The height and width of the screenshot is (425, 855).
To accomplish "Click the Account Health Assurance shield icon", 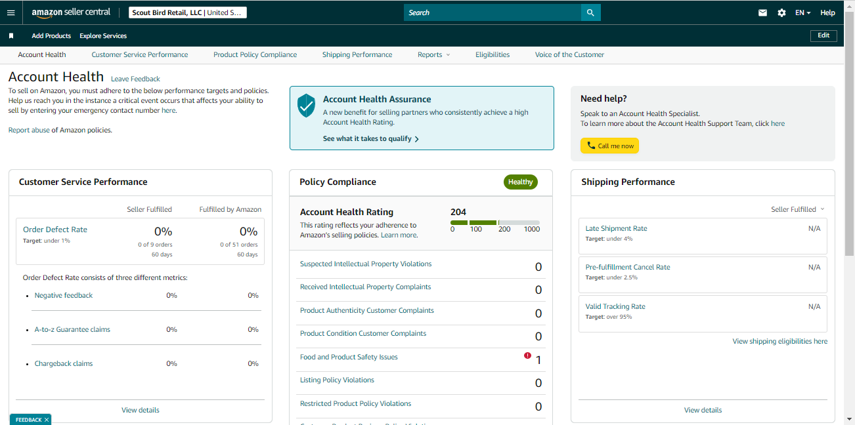I will [x=306, y=106].
